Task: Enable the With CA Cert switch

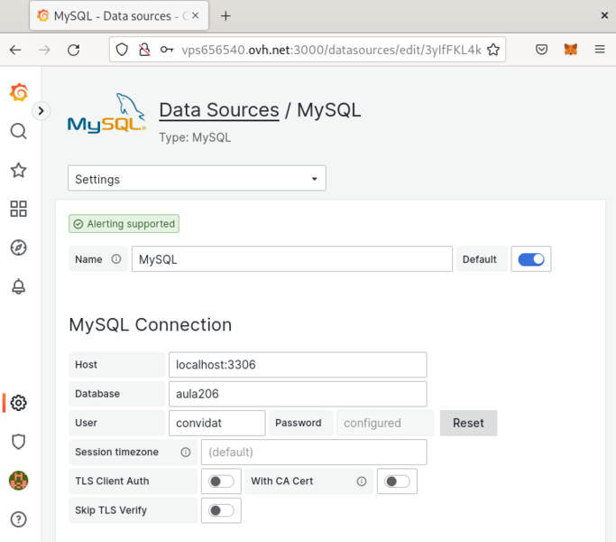Action: pos(397,481)
